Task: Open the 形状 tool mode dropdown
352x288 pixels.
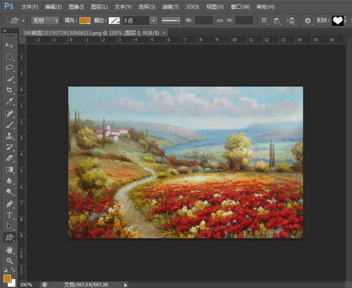Action: click(x=45, y=20)
